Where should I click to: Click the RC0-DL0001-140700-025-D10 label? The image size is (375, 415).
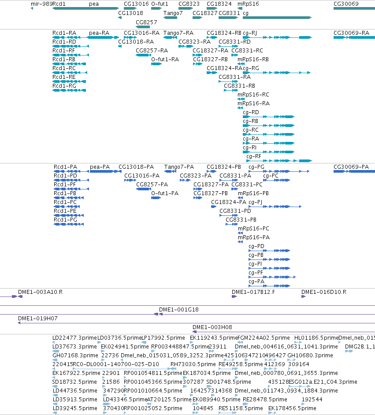point(115,364)
